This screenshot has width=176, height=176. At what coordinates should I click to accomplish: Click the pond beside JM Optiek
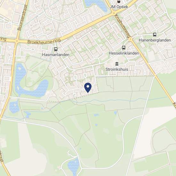[x=97, y=5]
